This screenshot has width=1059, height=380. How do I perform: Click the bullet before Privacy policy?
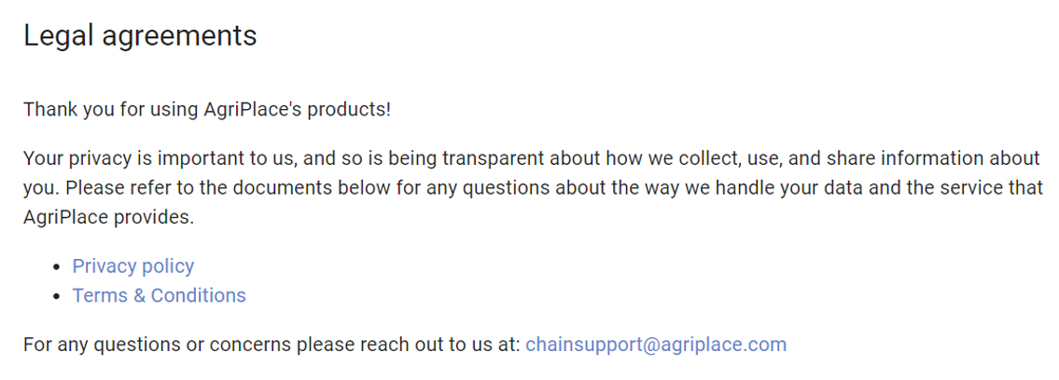point(57,267)
